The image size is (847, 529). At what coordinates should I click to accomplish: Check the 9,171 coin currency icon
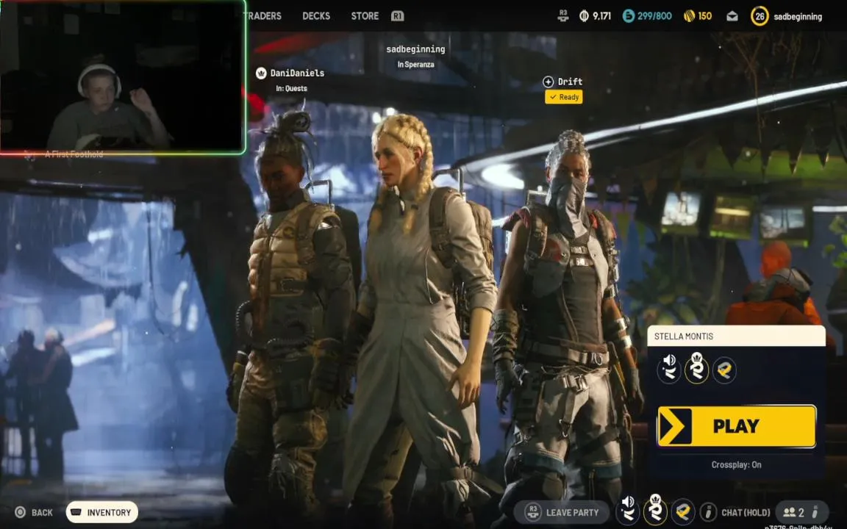[x=584, y=16]
